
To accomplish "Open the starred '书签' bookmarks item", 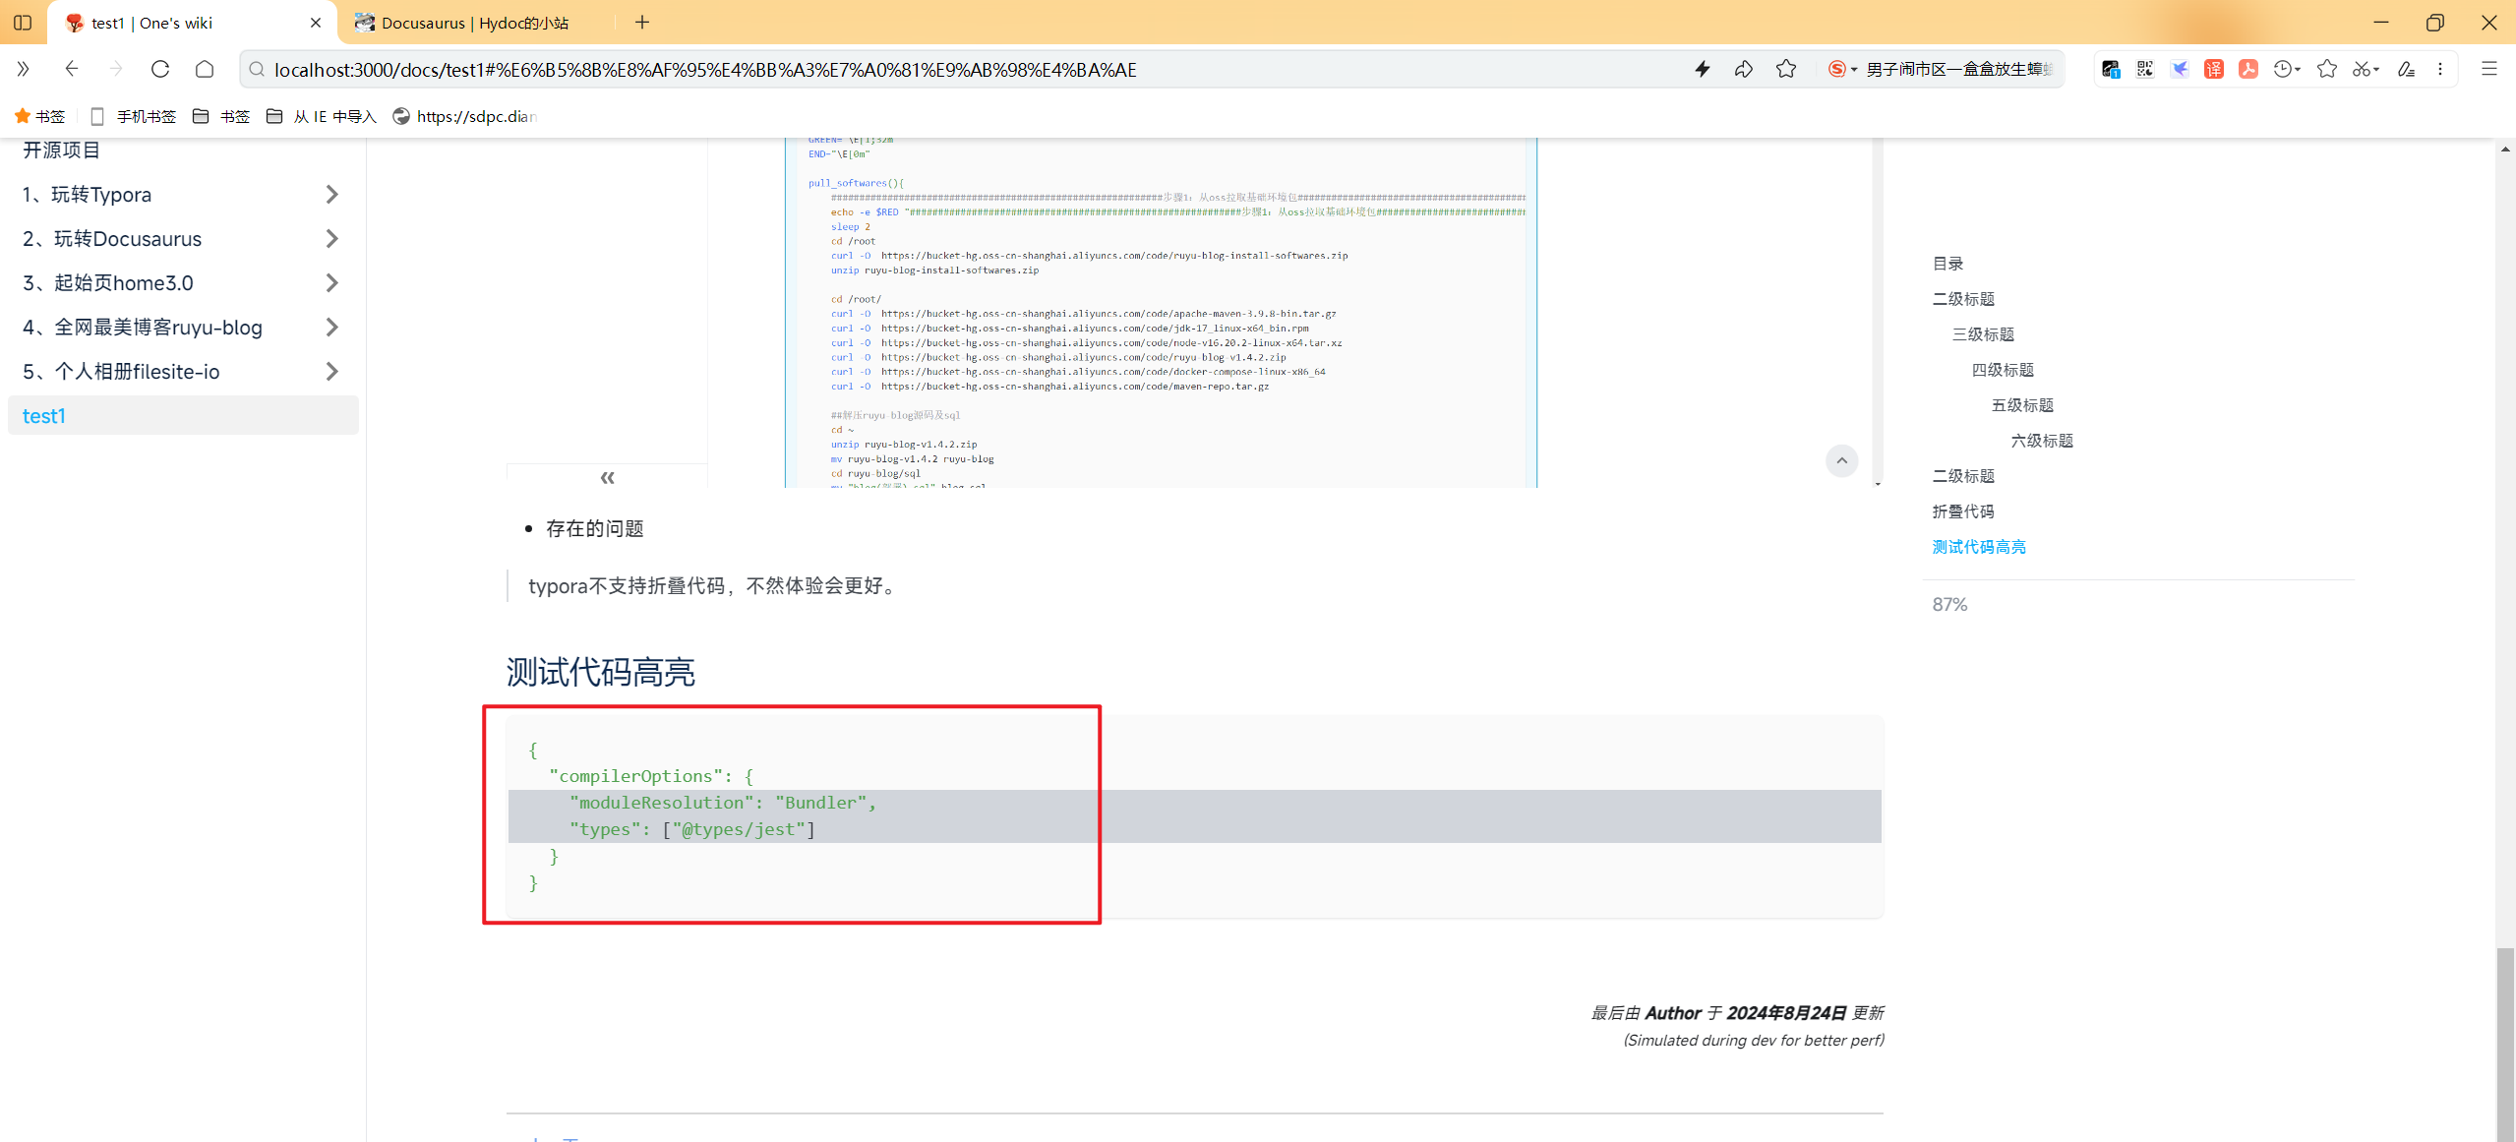I will (x=40, y=116).
